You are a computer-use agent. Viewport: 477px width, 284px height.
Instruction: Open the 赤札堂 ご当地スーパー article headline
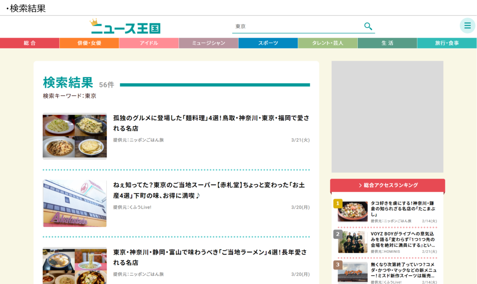pos(209,190)
